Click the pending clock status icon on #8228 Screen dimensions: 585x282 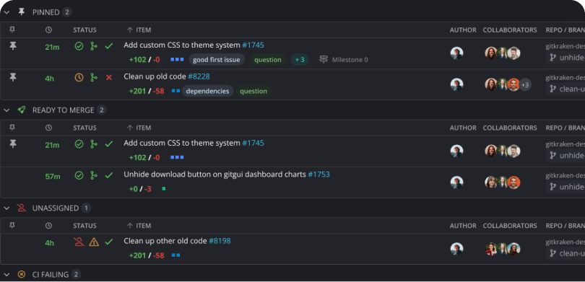(x=79, y=77)
